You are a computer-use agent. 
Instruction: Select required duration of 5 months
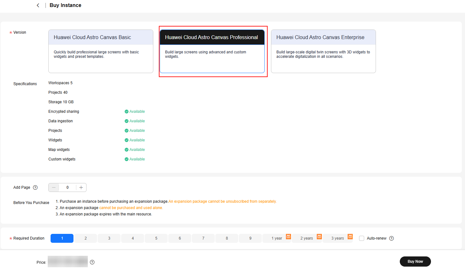[x=156, y=238]
